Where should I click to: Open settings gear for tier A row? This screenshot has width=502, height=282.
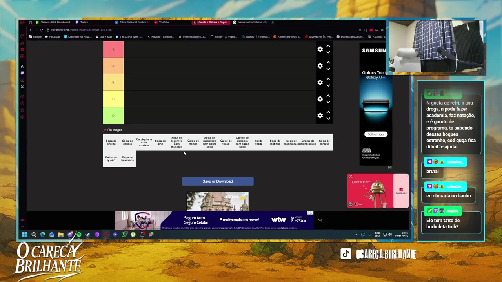320,66
